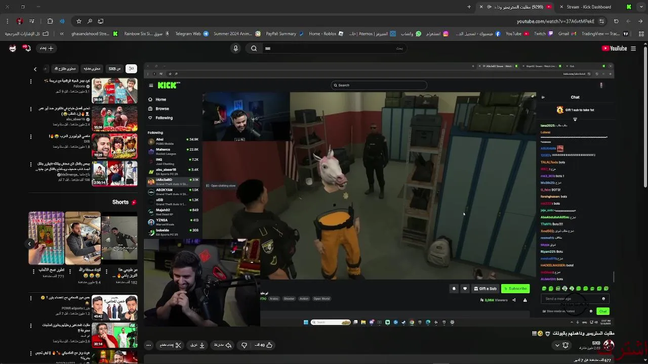The image size is (648, 364).
Task: Go back with browser back arrow
Action: pos(640,21)
